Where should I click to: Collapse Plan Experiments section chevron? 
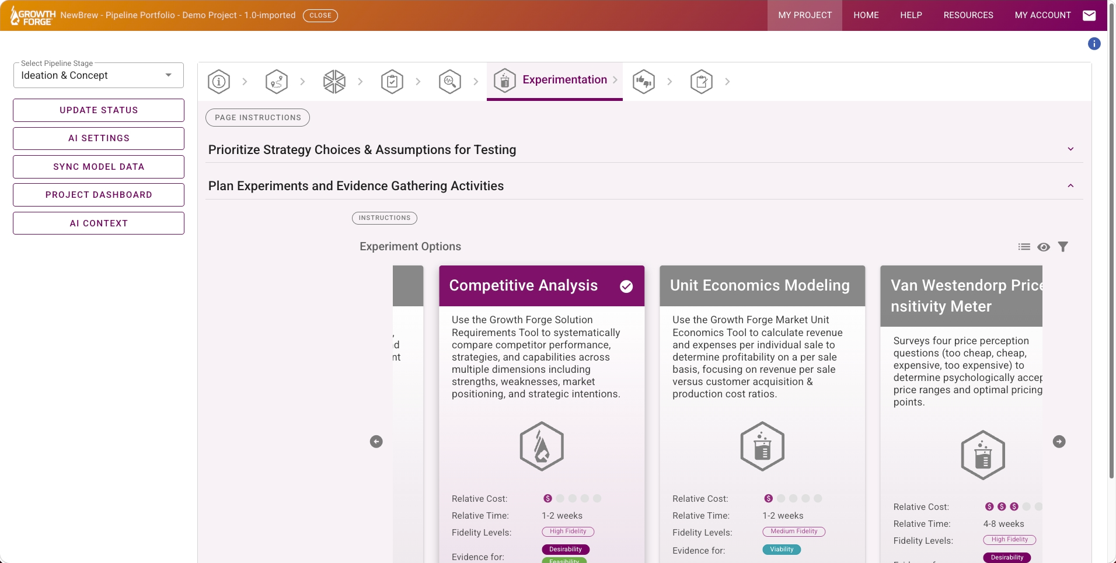pyautogui.click(x=1071, y=186)
